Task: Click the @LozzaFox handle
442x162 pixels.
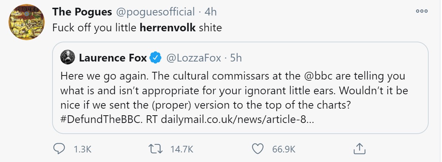Action: pyautogui.click(x=194, y=57)
